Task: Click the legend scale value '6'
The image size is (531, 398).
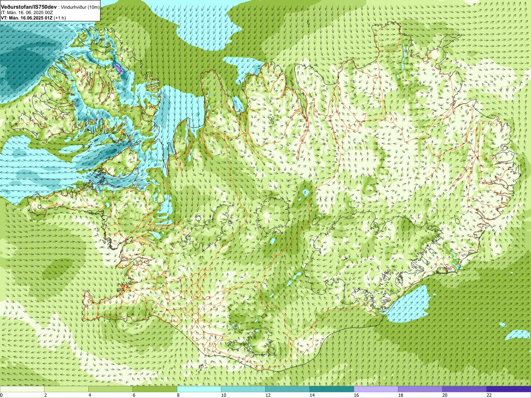Action: (134, 395)
